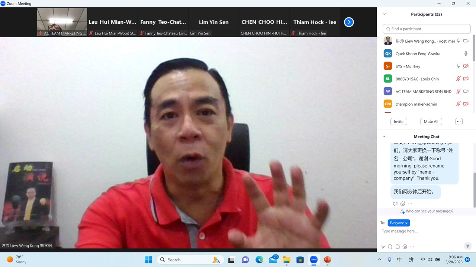Reply to chat message thread icon

[395, 204]
